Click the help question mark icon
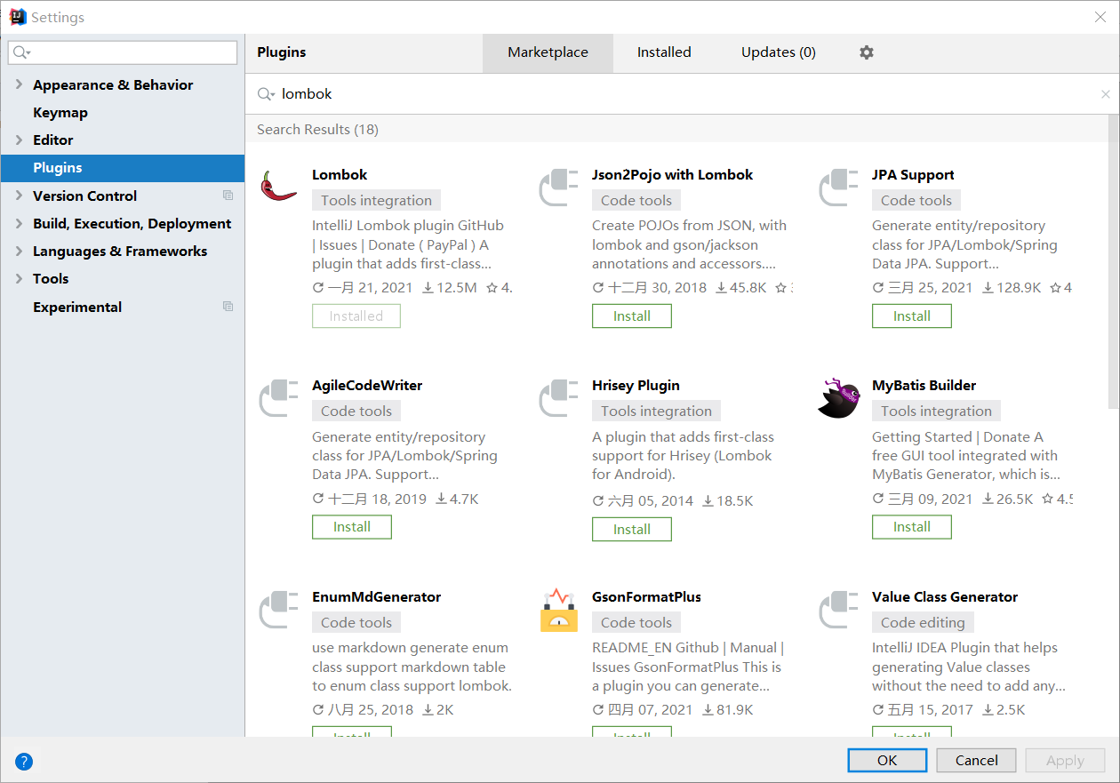The height and width of the screenshot is (783, 1120). click(23, 762)
